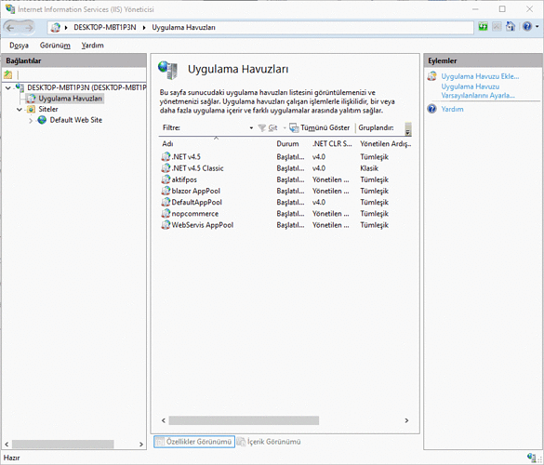Sort by Durum column header
The width and height of the screenshot is (544, 465).
(287, 143)
